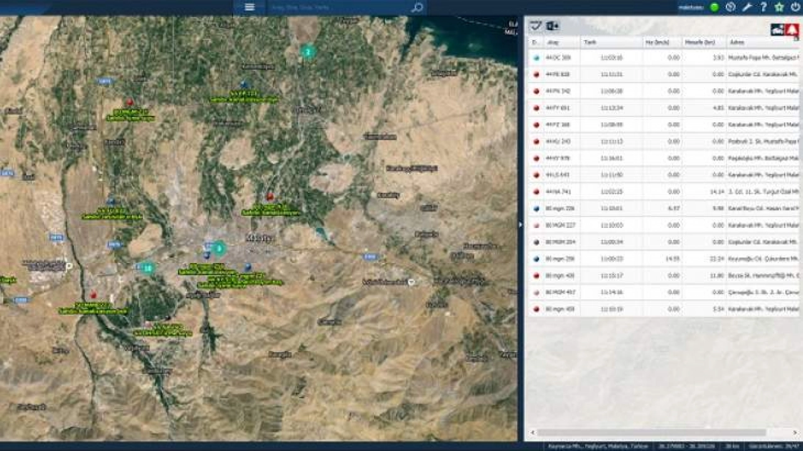Screen dimensions: 803x451
Task: Expand the teal cluster marker labeled 16
Action: tap(147, 268)
